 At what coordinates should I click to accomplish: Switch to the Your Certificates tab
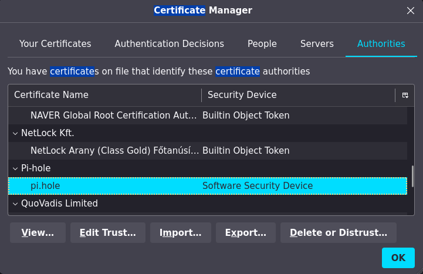point(55,43)
